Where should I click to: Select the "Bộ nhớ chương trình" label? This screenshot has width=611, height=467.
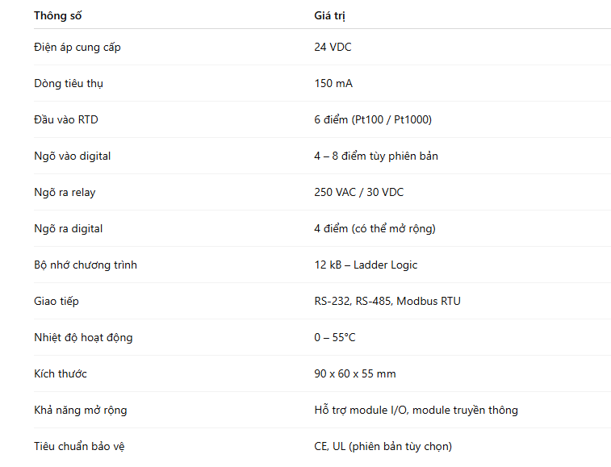[x=86, y=265]
